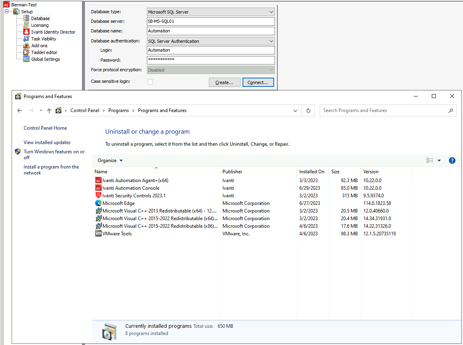The width and height of the screenshot is (463, 345).
Task: Click the search magnifier icon
Action: click(x=451, y=110)
